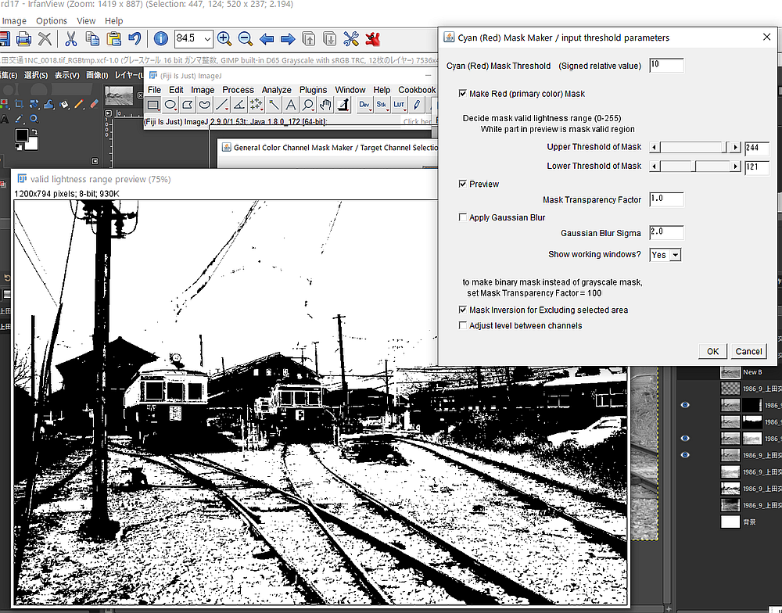
Task: Open the ImageJ Plugins menu
Action: click(313, 90)
